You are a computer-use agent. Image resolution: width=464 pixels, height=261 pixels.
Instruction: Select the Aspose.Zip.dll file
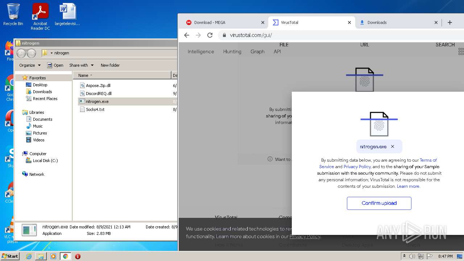98,86
